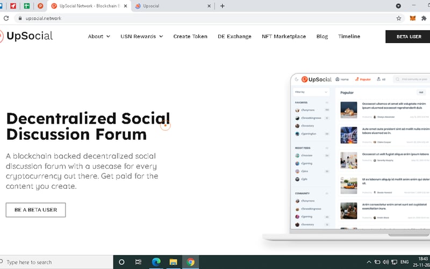Close the UpSocial Network tab

pyautogui.click(x=125, y=6)
